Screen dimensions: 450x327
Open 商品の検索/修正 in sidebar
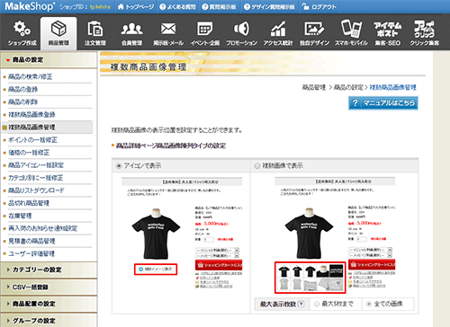click(31, 77)
